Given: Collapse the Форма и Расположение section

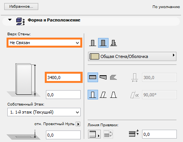Looking at the screenshot, I should click(x=10, y=20).
